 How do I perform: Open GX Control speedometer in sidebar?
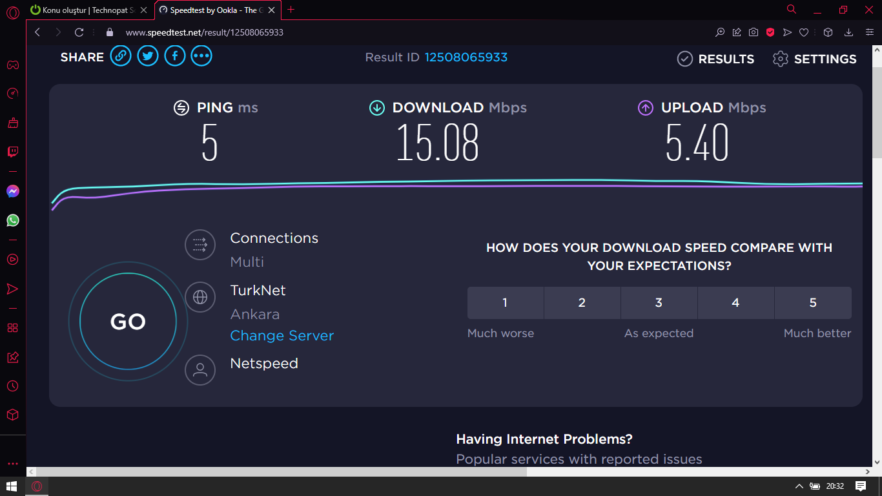point(12,94)
